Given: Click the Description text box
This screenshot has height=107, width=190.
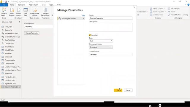Looking at the screenshot, I should [x=111, y=27].
